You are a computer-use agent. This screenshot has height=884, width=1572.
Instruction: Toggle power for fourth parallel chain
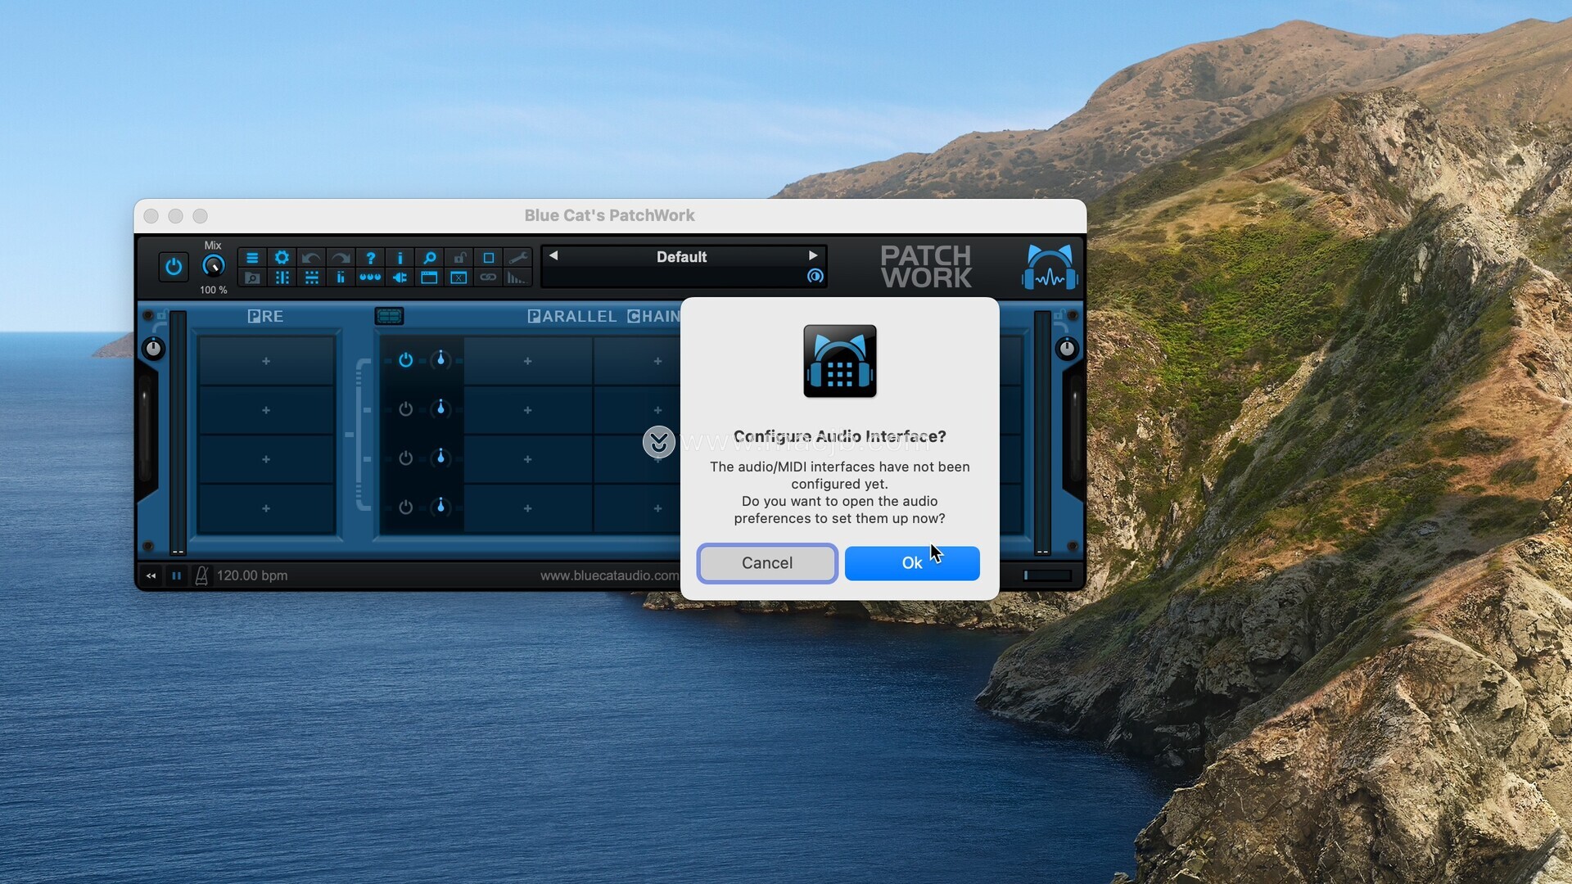[x=405, y=507]
